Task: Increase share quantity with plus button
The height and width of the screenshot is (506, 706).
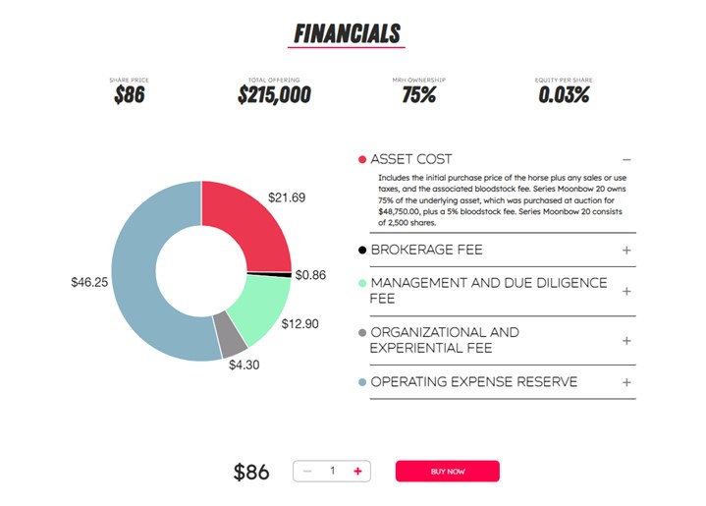Action: (357, 472)
